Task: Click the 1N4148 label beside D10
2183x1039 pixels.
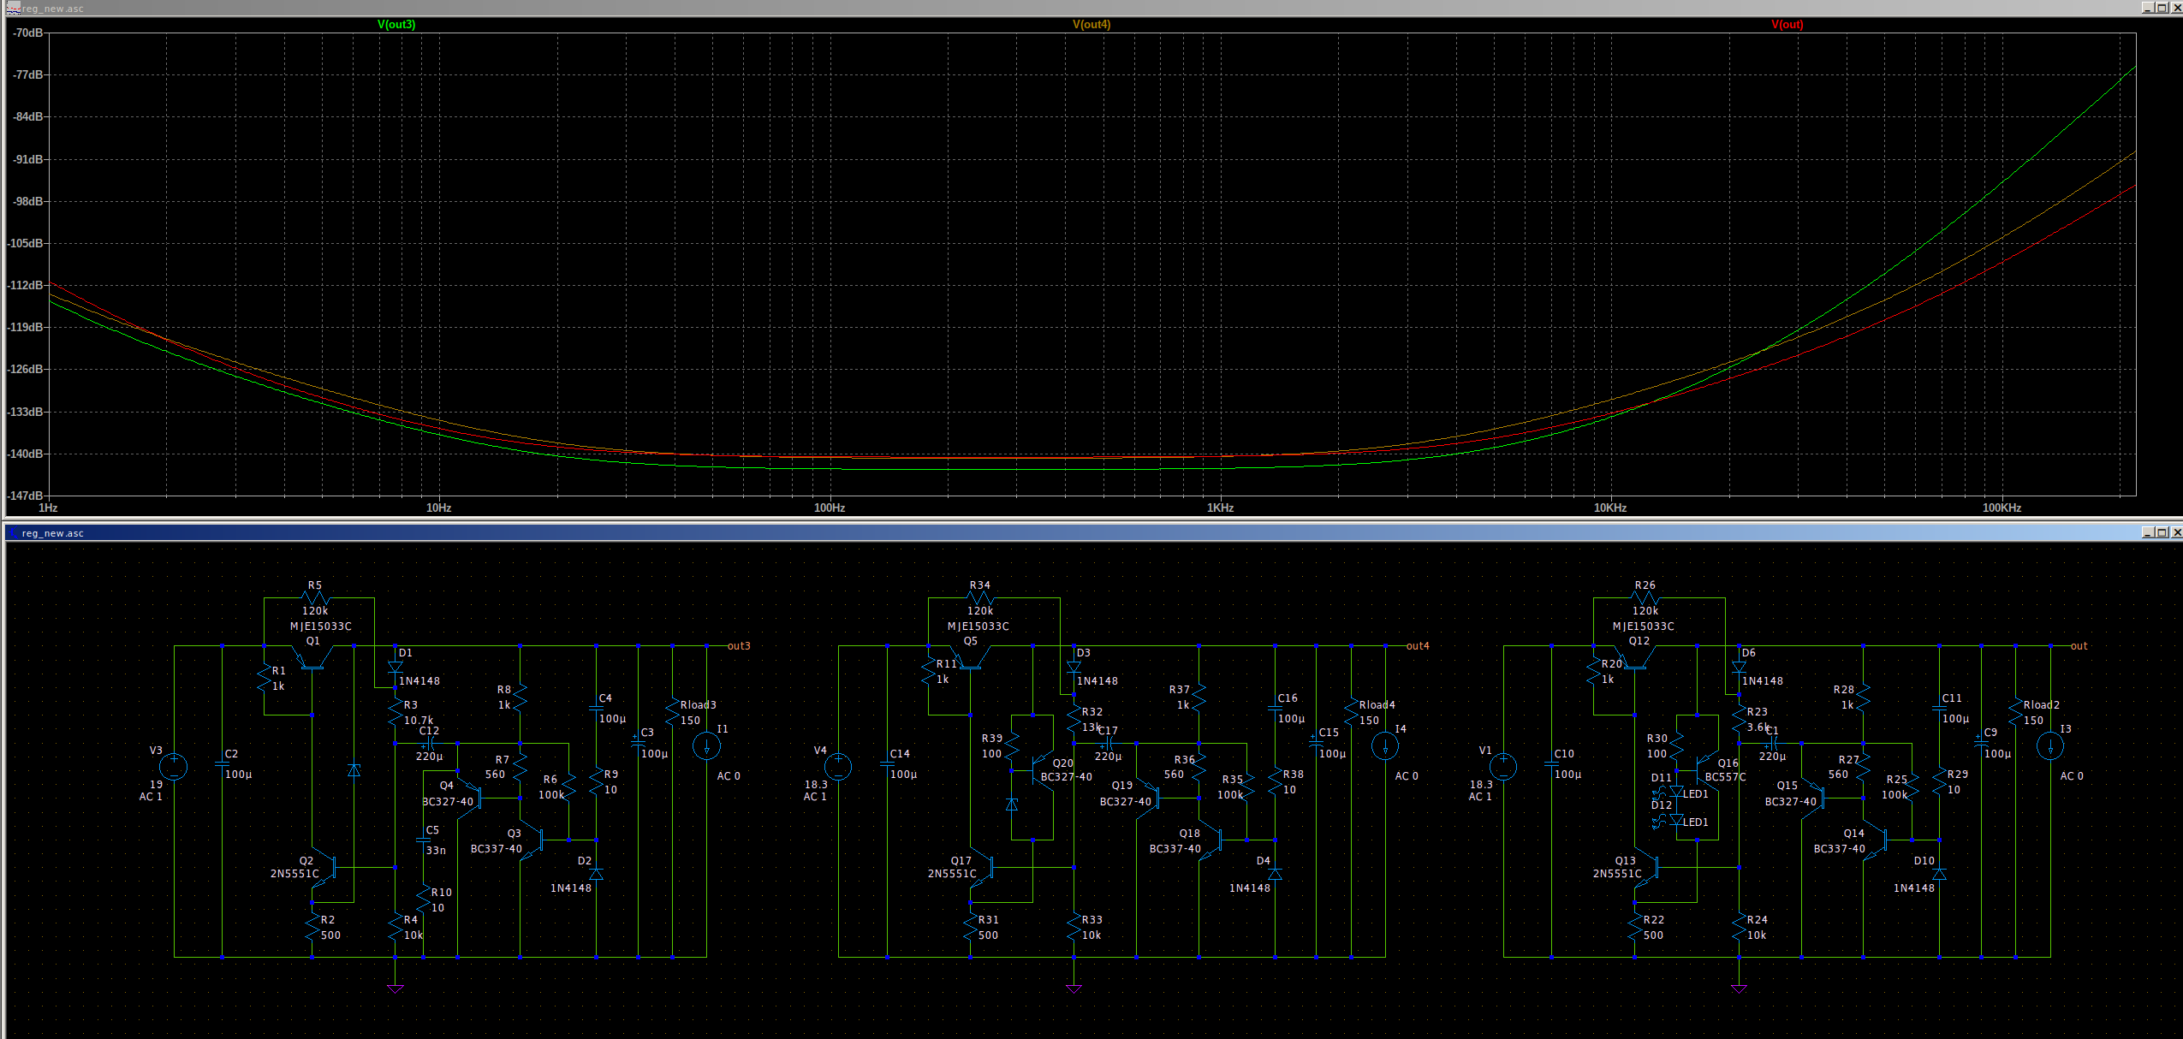Action: 1913,888
